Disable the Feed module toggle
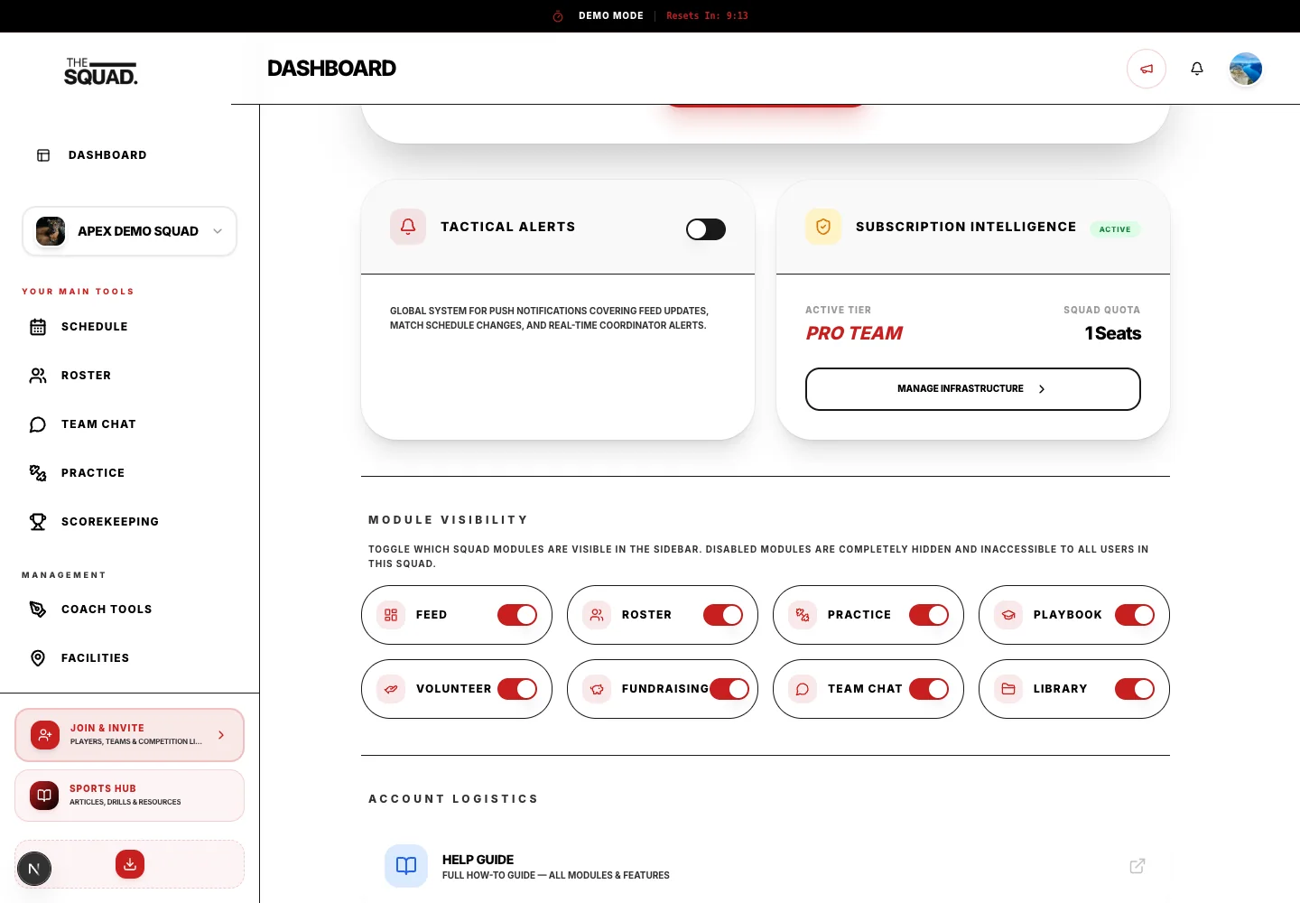Image resolution: width=1300 pixels, height=903 pixels. pos(517,615)
